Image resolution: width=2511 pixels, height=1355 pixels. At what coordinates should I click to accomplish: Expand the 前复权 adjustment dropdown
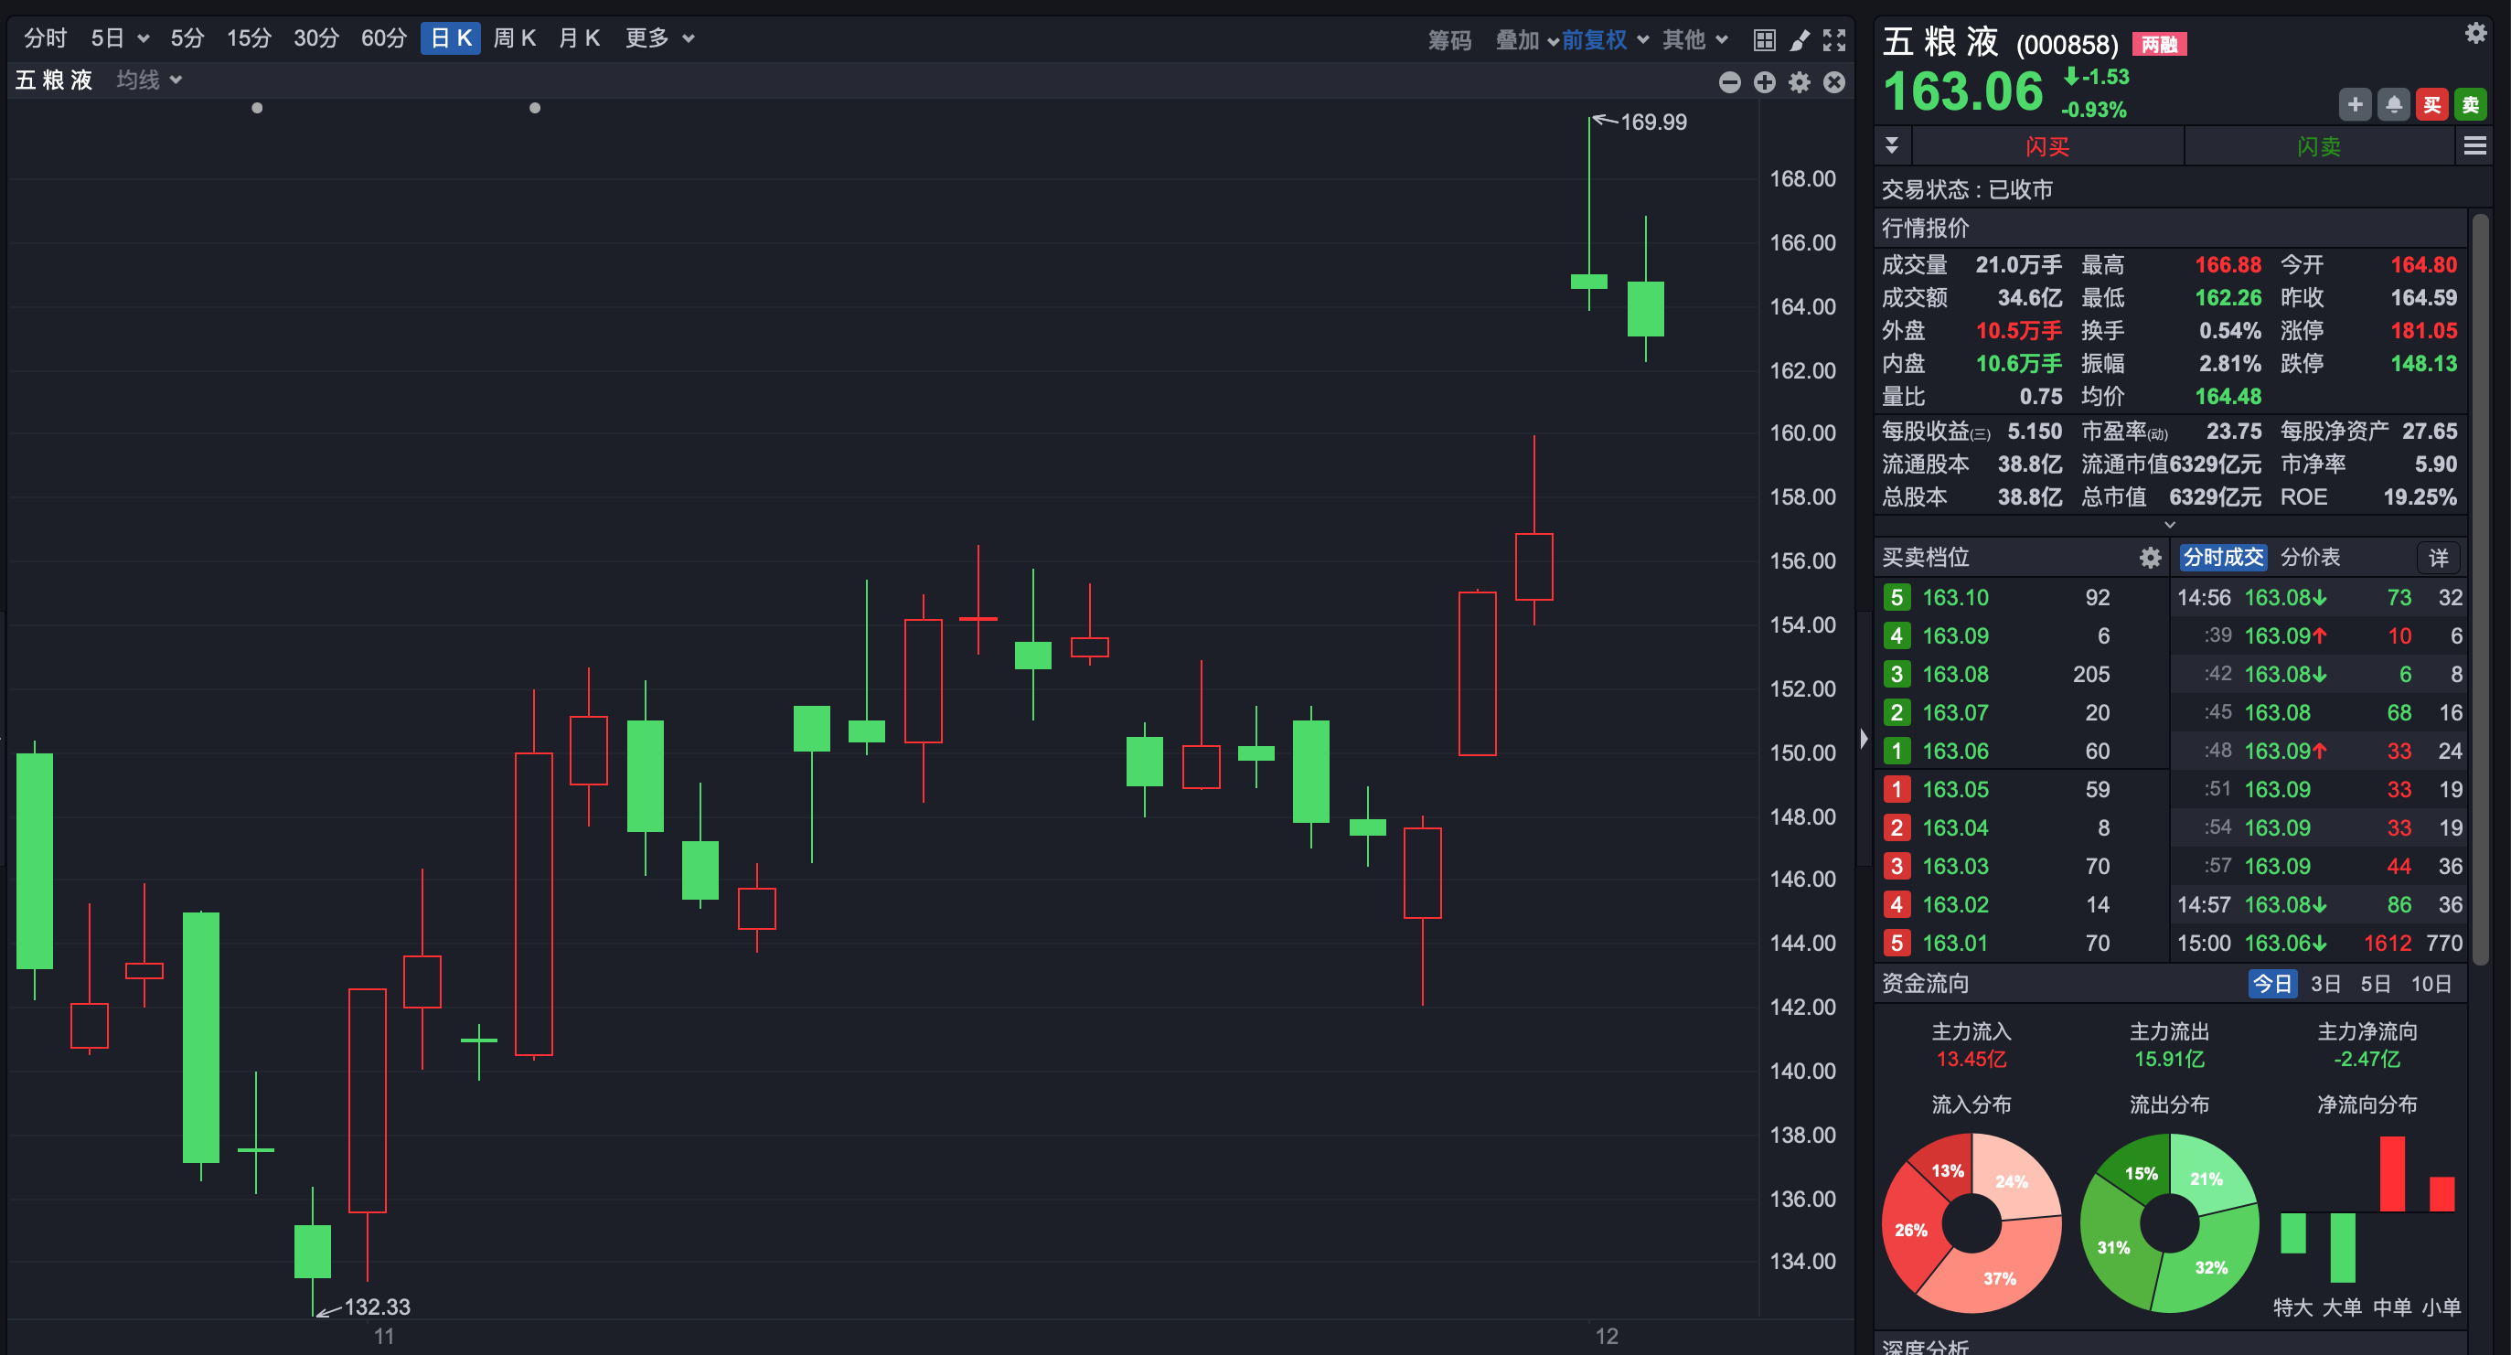1605,40
